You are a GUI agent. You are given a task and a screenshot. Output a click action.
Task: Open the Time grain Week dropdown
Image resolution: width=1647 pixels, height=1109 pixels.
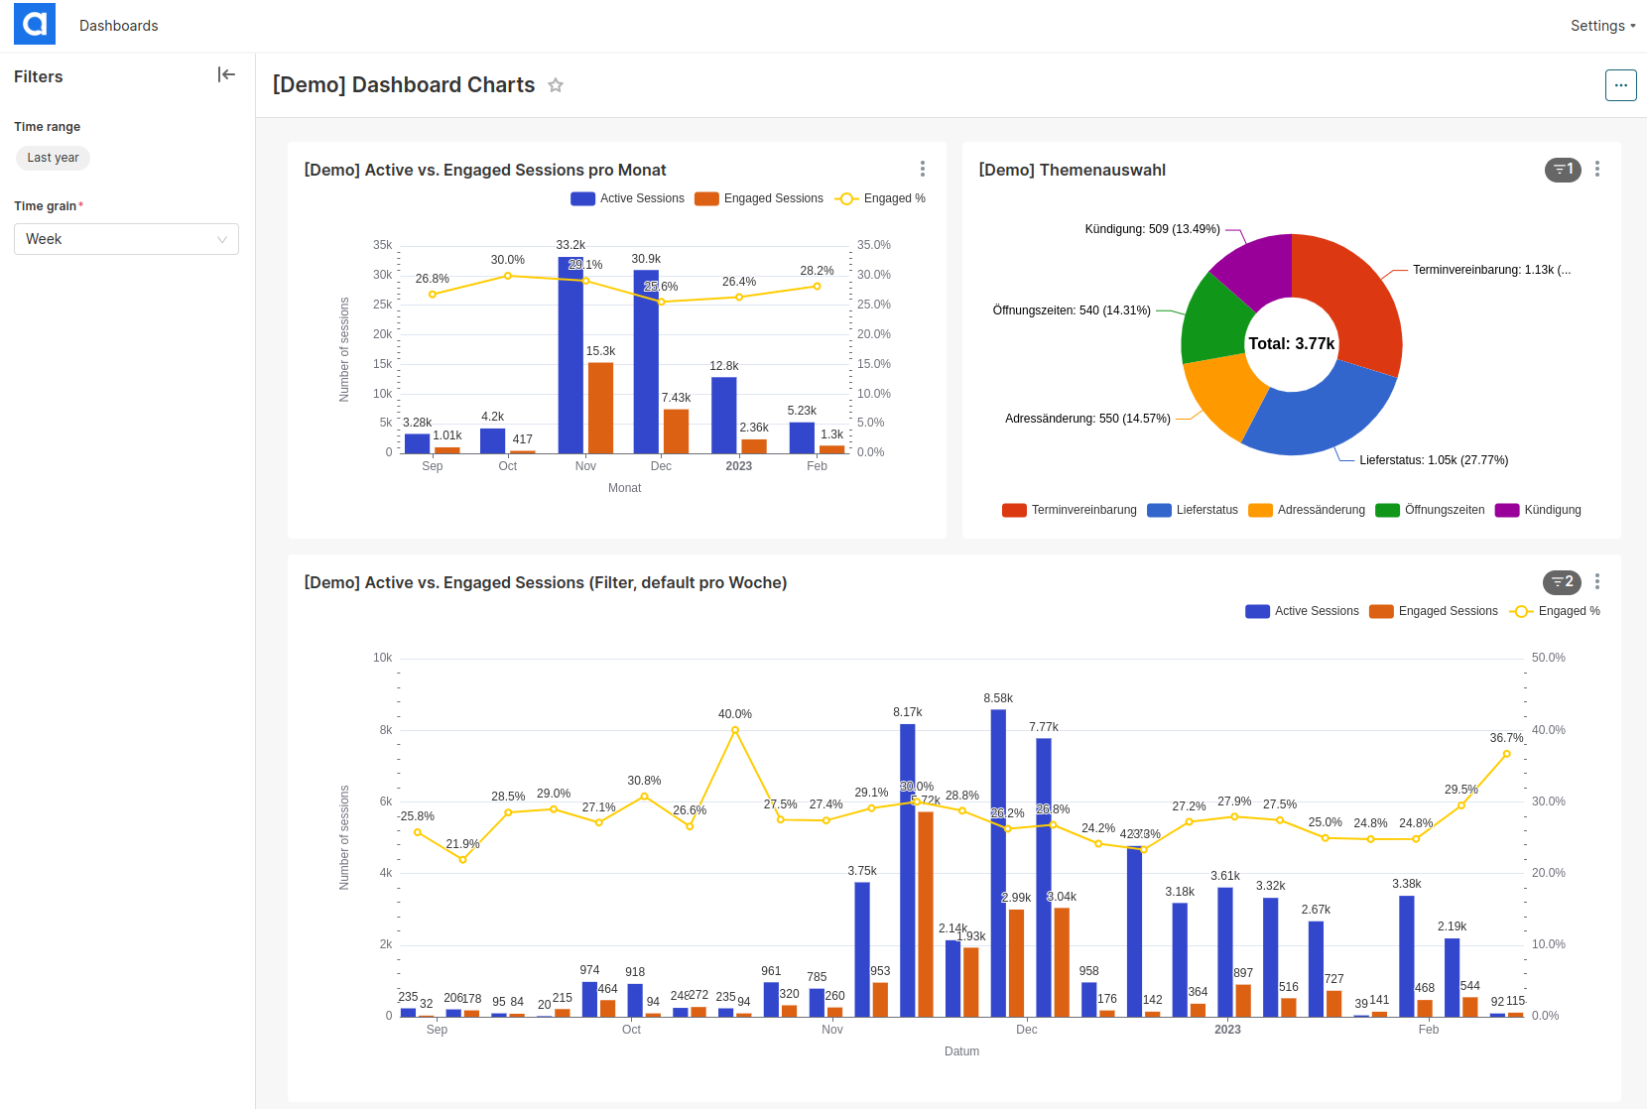coord(126,239)
